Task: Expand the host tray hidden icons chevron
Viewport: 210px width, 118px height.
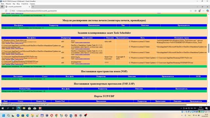Action: tap(182, 115)
